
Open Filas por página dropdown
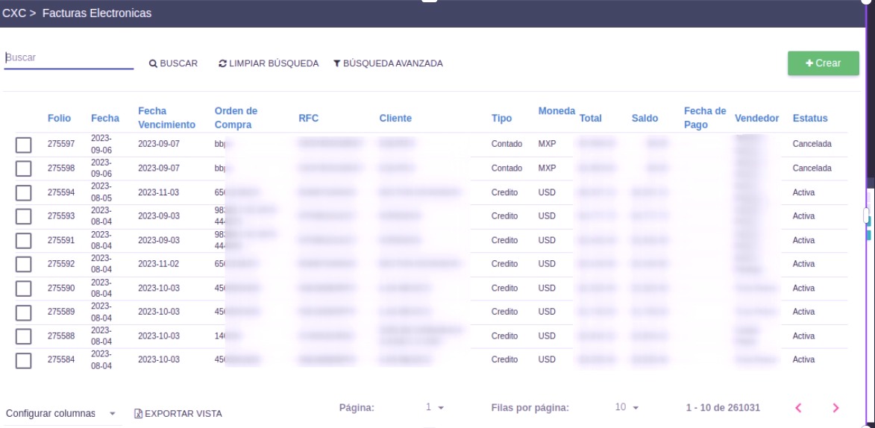[x=626, y=407]
